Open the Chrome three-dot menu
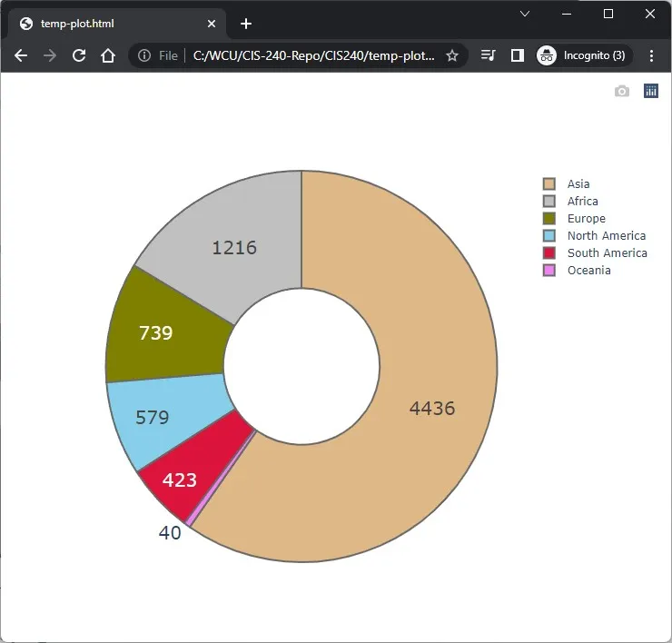Viewport: 672px width, 643px height. pyautogui.click(x=651, y=55)
